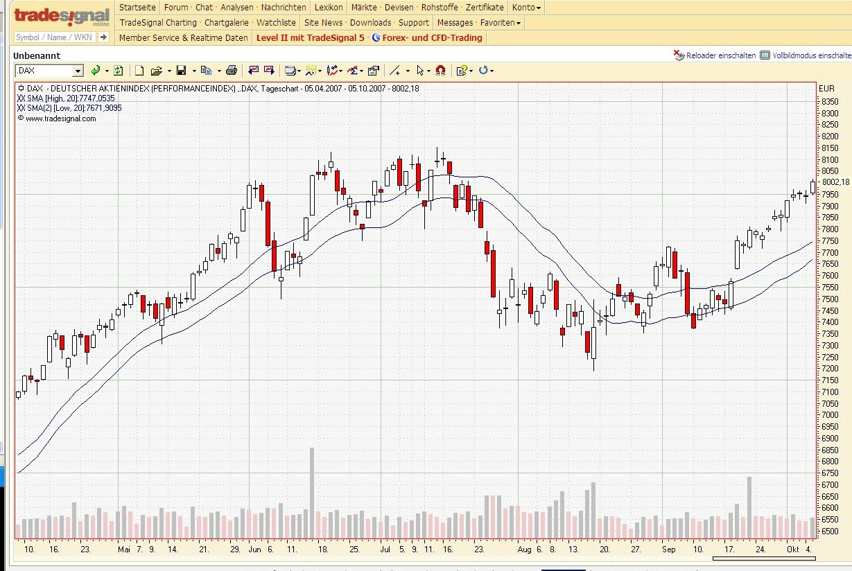Click the Symbol / Name / WKN search field

[55, 37]
